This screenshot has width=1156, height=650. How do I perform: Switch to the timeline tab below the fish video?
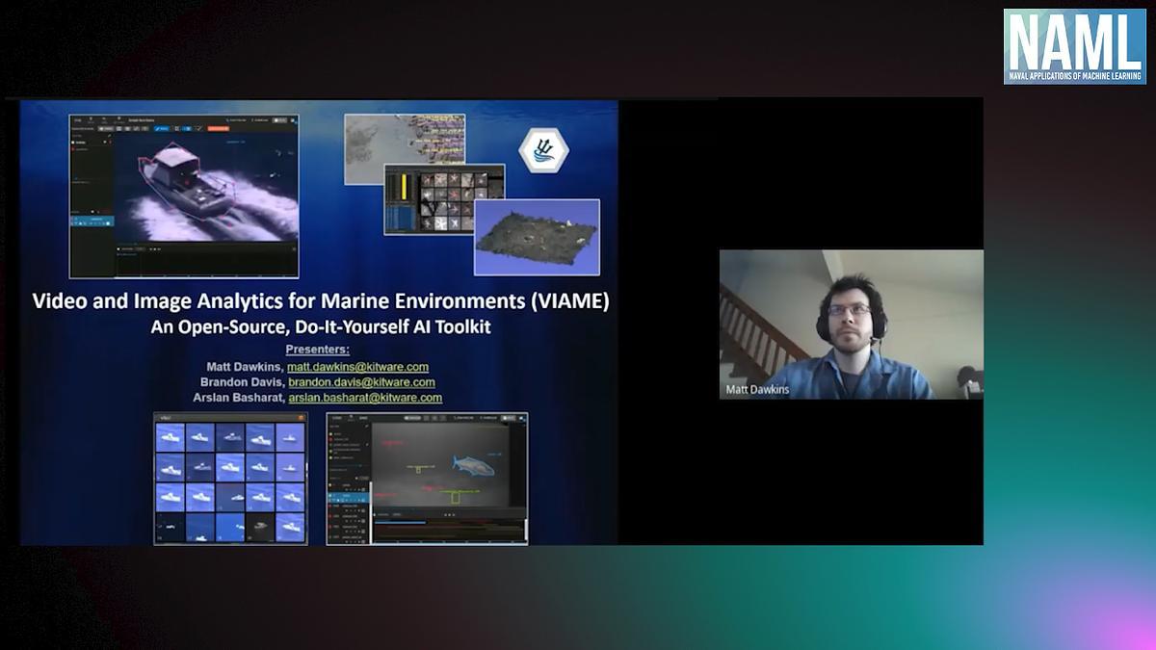397,514
